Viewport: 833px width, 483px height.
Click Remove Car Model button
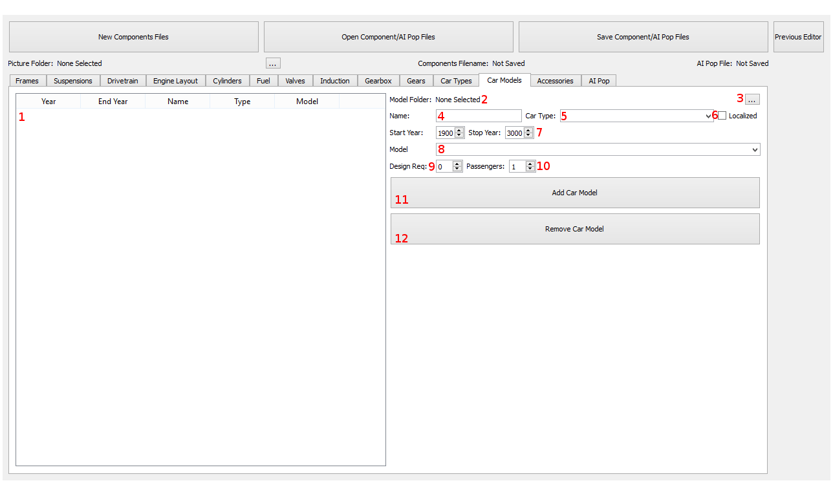click(x=575, y=229)
